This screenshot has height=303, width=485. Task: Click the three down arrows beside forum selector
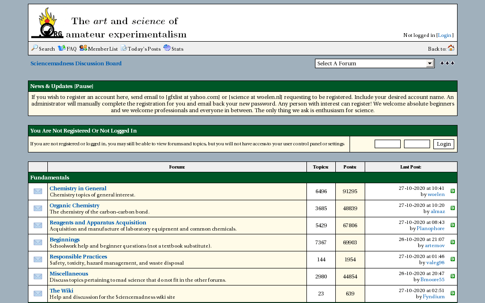447,63
